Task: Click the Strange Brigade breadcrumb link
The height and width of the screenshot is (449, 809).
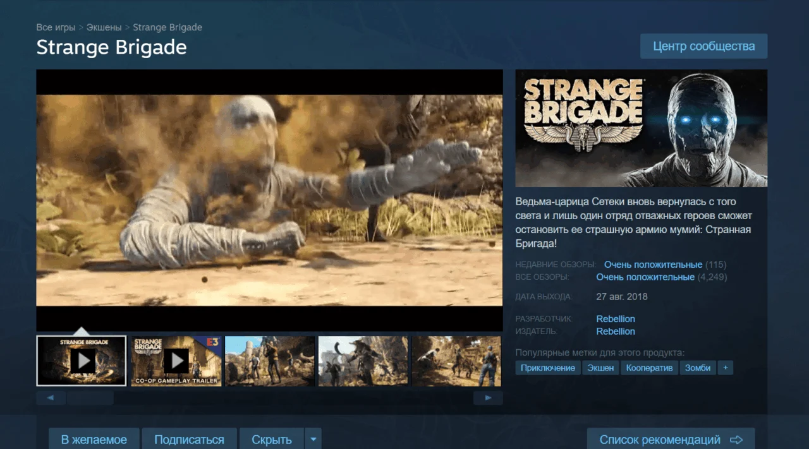Action: click(167, 27)
